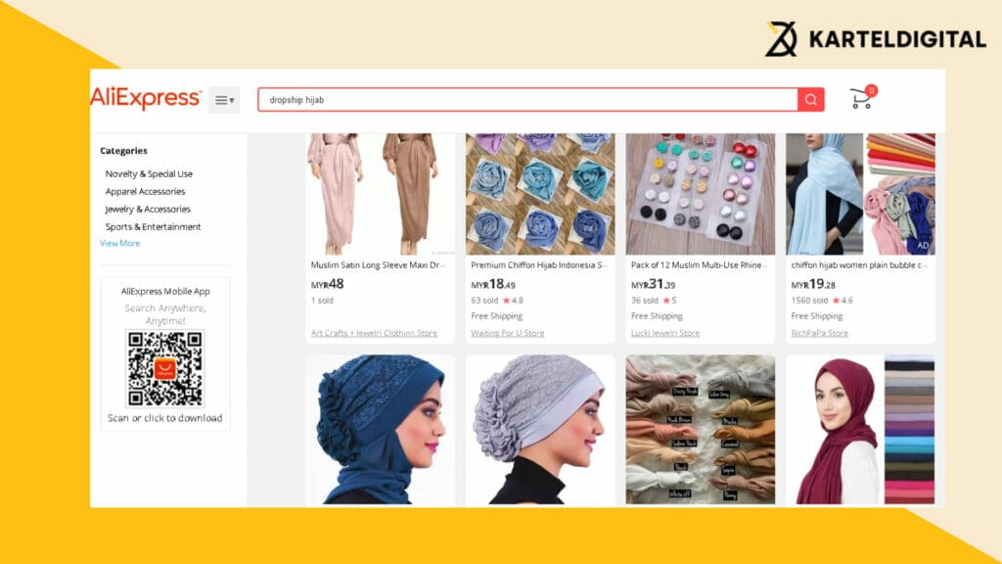Open Jewelry & Accessories category
Image resolution: width=1002 pixels, height=564 pixels.
148,210
